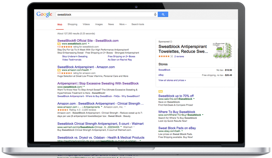Click View all stores and prices
The width and height of the screenshot is (272, 158).
pyautogui.click(x=172, y=80)
